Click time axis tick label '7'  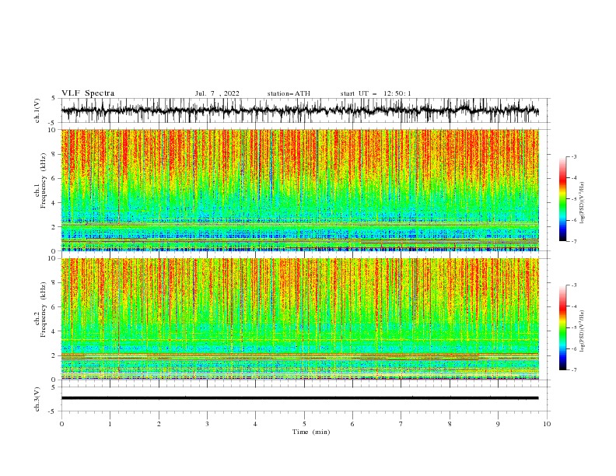pos(401,424)
